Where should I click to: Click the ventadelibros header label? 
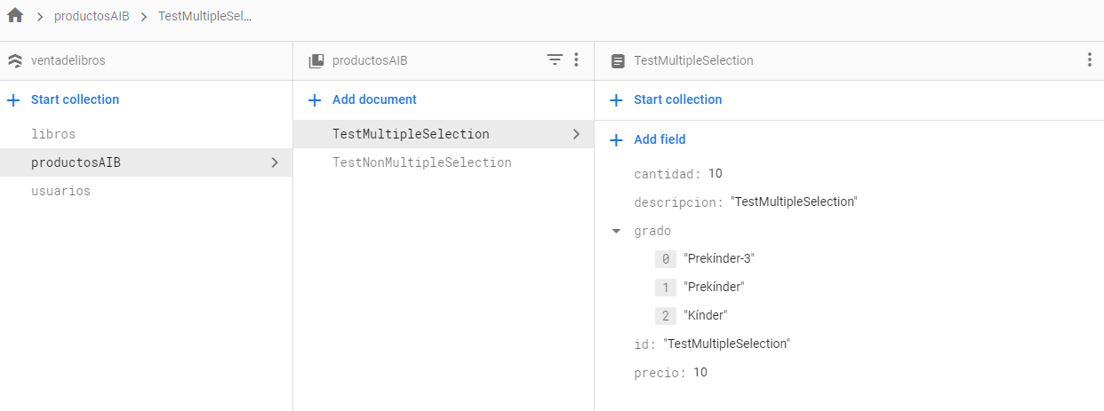[68, 61]
